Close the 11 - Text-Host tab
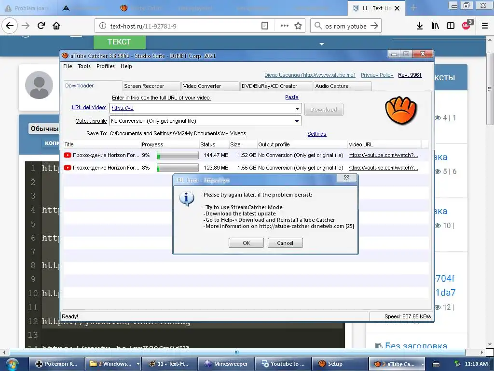Viewport: 494px width, 371px height. [x=397, y=8]
